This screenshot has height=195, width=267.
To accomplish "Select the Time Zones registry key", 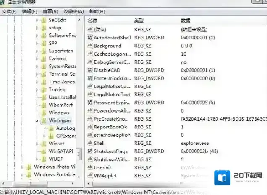I will pyautogui.click(x=62, y=82).
